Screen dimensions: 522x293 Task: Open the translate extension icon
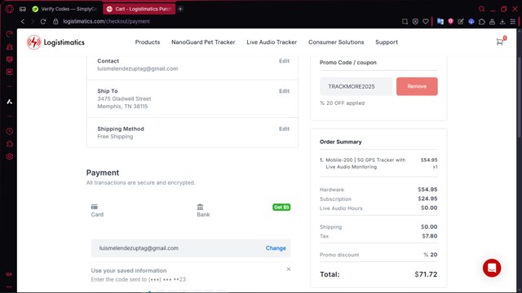(x=440, y=22)
